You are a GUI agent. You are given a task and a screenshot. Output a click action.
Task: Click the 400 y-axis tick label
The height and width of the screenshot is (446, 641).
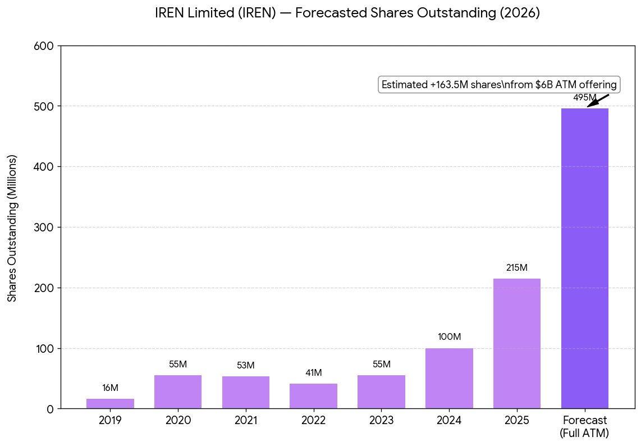[x=44, y=167]
